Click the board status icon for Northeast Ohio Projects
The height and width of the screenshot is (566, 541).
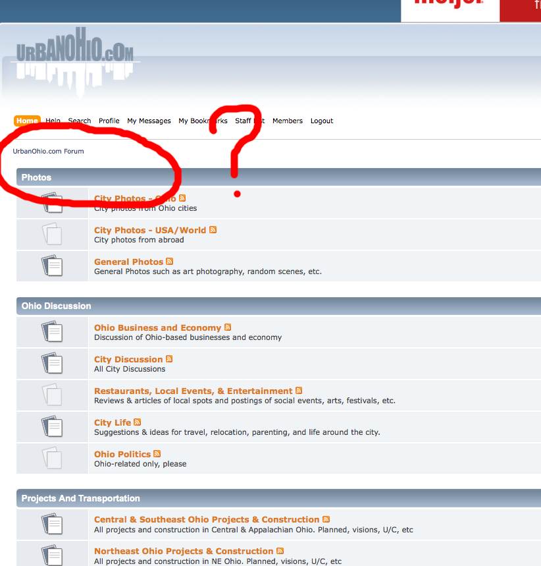coord(52,555)
